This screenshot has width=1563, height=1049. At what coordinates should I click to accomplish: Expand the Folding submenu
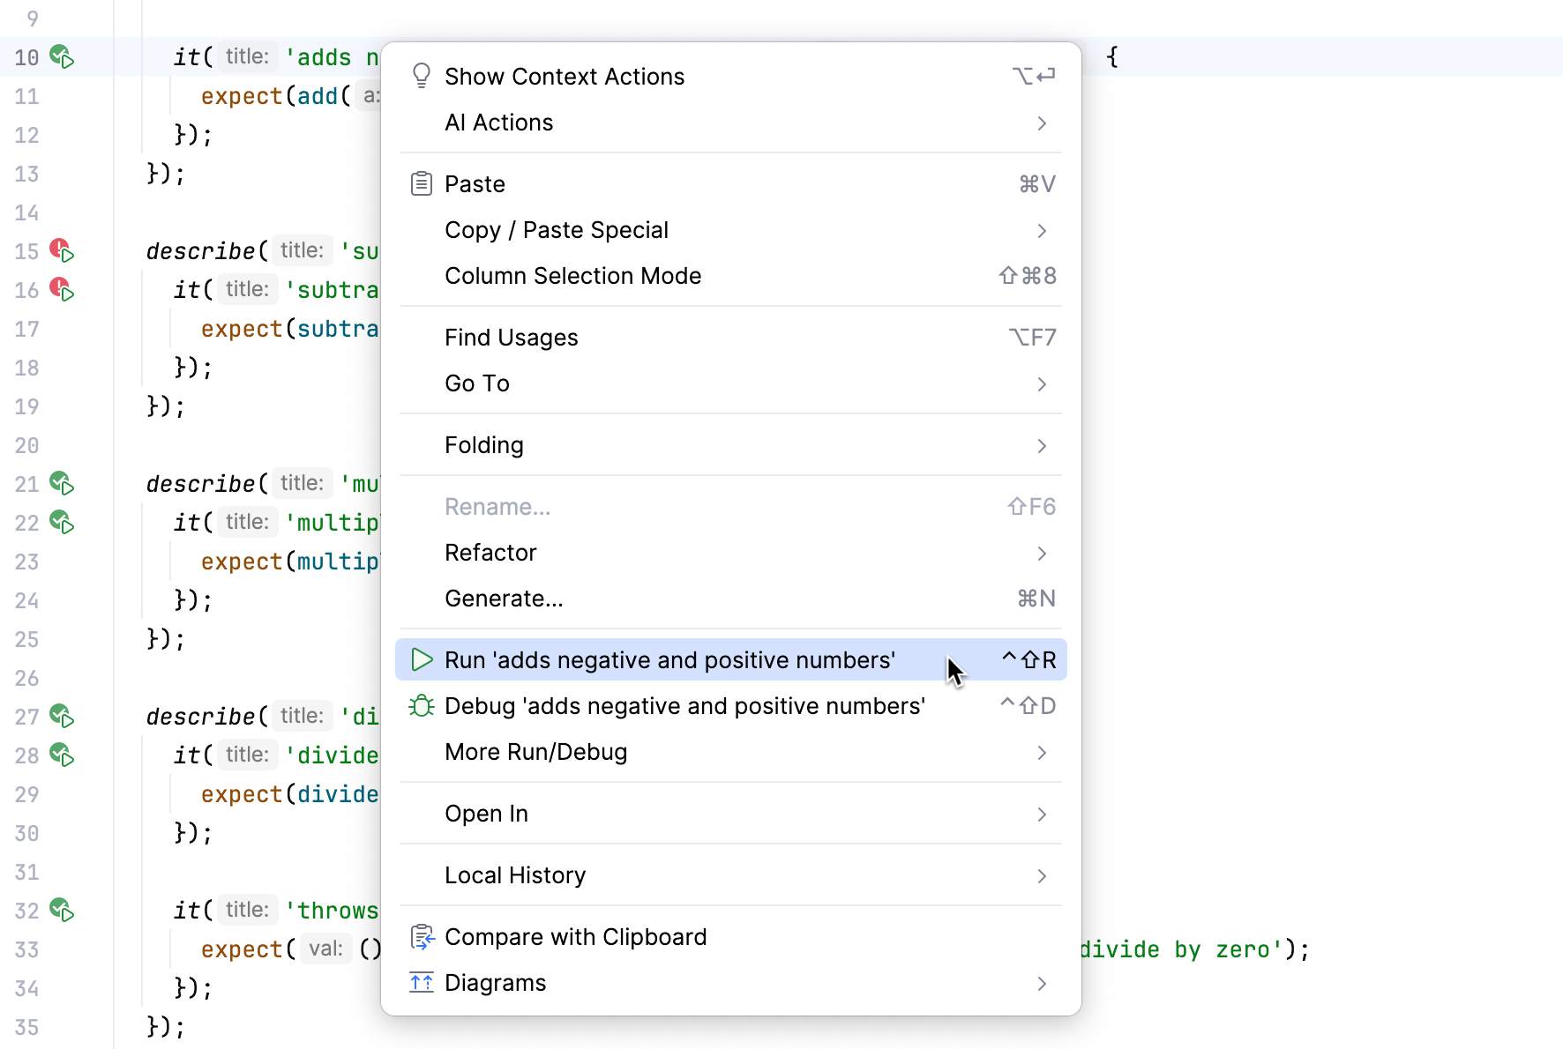(483, 445)
